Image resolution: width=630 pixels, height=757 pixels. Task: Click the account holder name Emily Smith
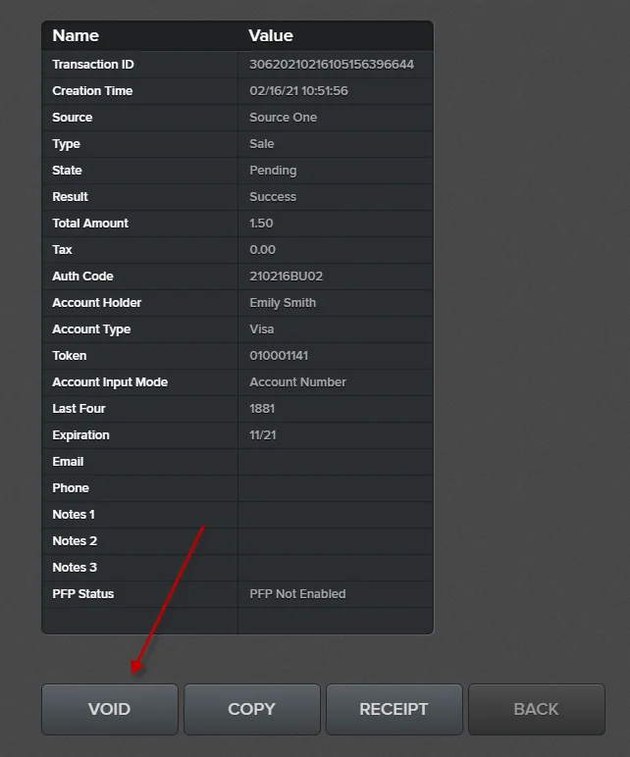283,303
